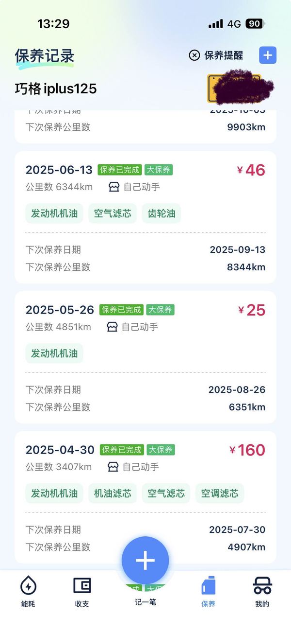291x634 pixels.
Task: Tap the ¥160 cost amount
Action: tap(248, 450)
